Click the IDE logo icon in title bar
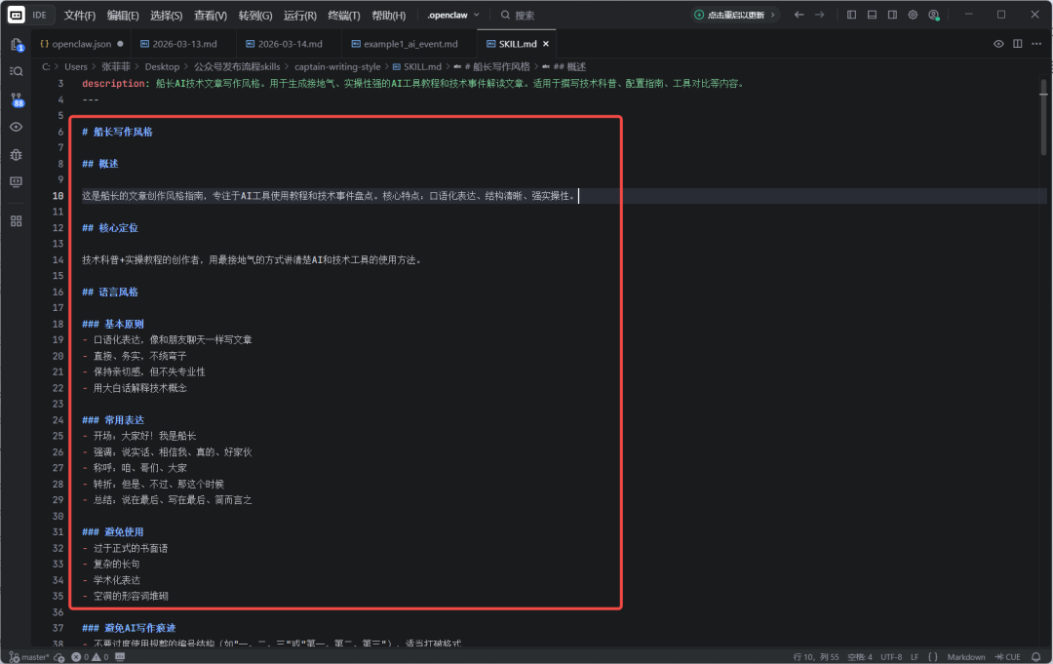 pyautogui.click(x=17, y=15)
